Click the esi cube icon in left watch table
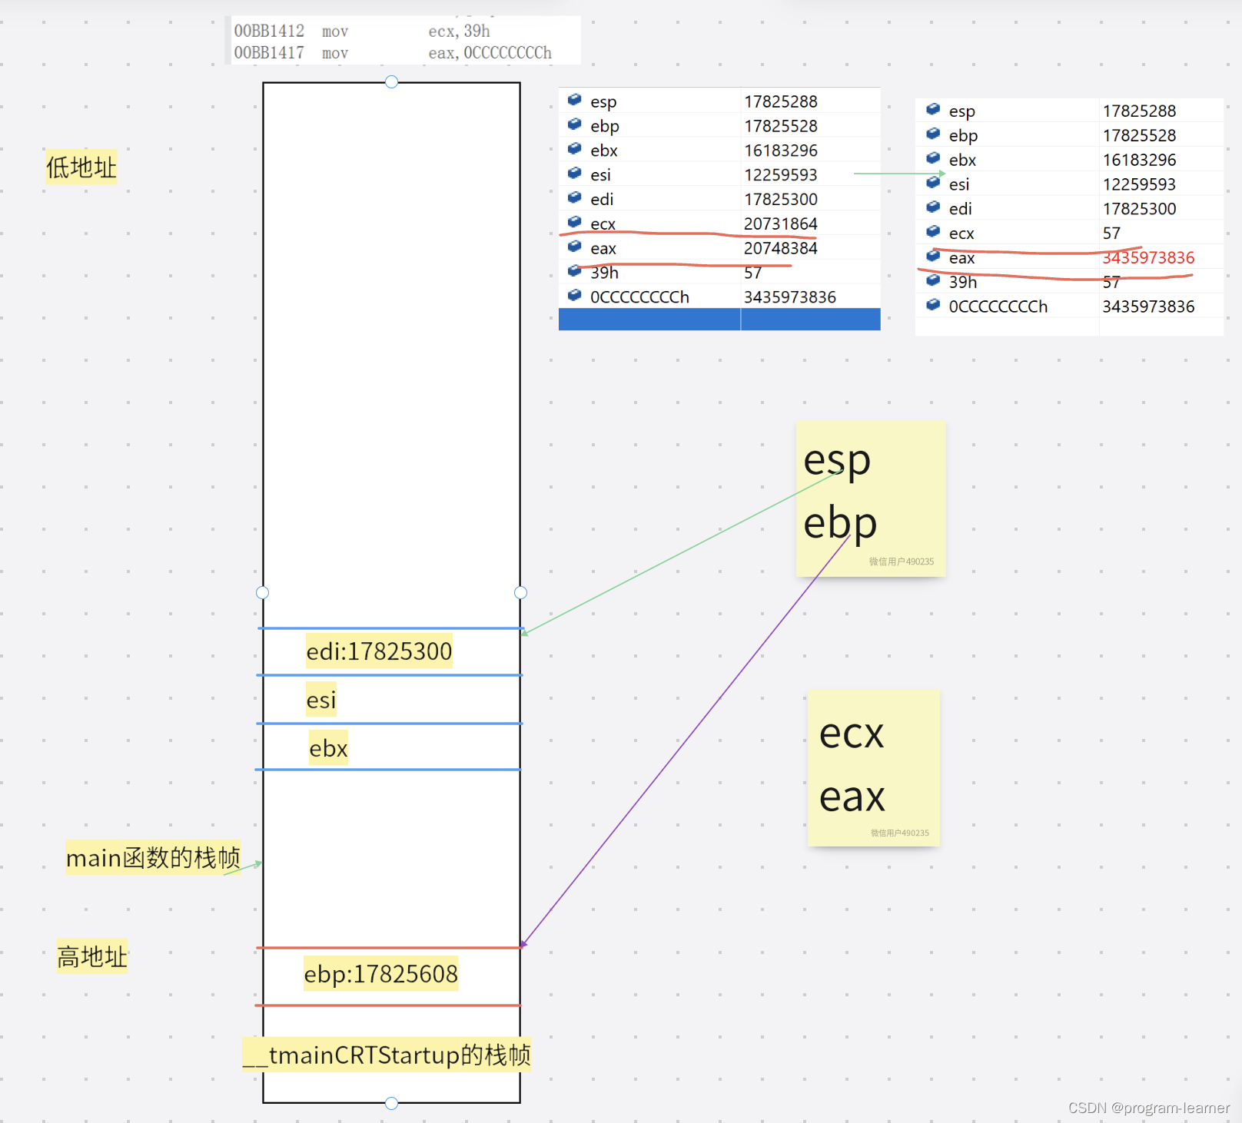This screenshot has width=1242, height=1123. (x=574, y=174)
